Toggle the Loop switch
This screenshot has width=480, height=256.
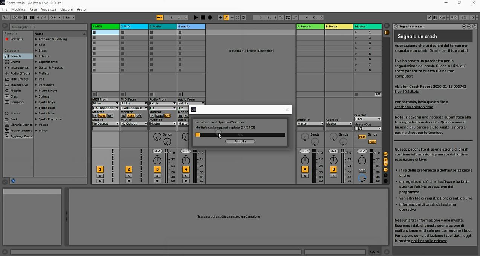pos(288,17)
